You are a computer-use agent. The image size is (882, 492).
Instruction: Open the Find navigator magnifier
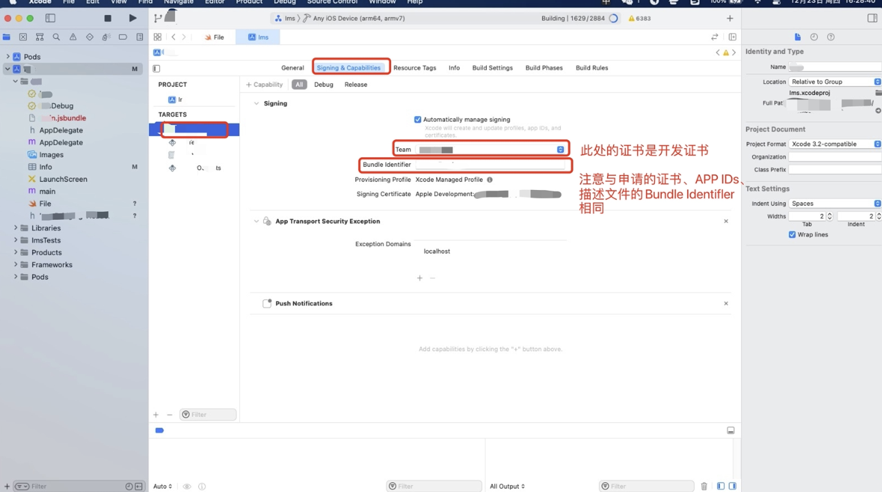(x=56, y=37)
